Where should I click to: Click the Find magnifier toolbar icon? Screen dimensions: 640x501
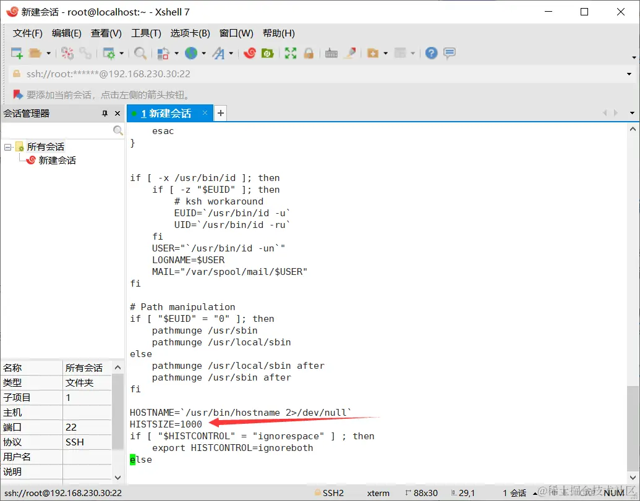tap(140, 53)
